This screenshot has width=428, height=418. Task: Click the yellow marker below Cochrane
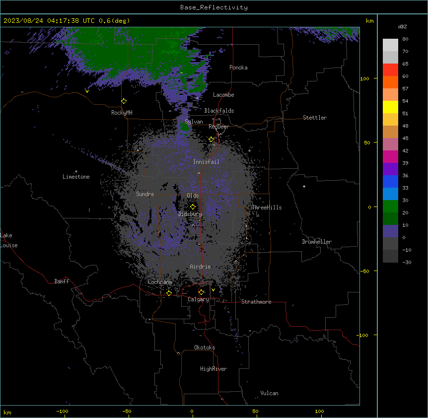click(169, 293)
